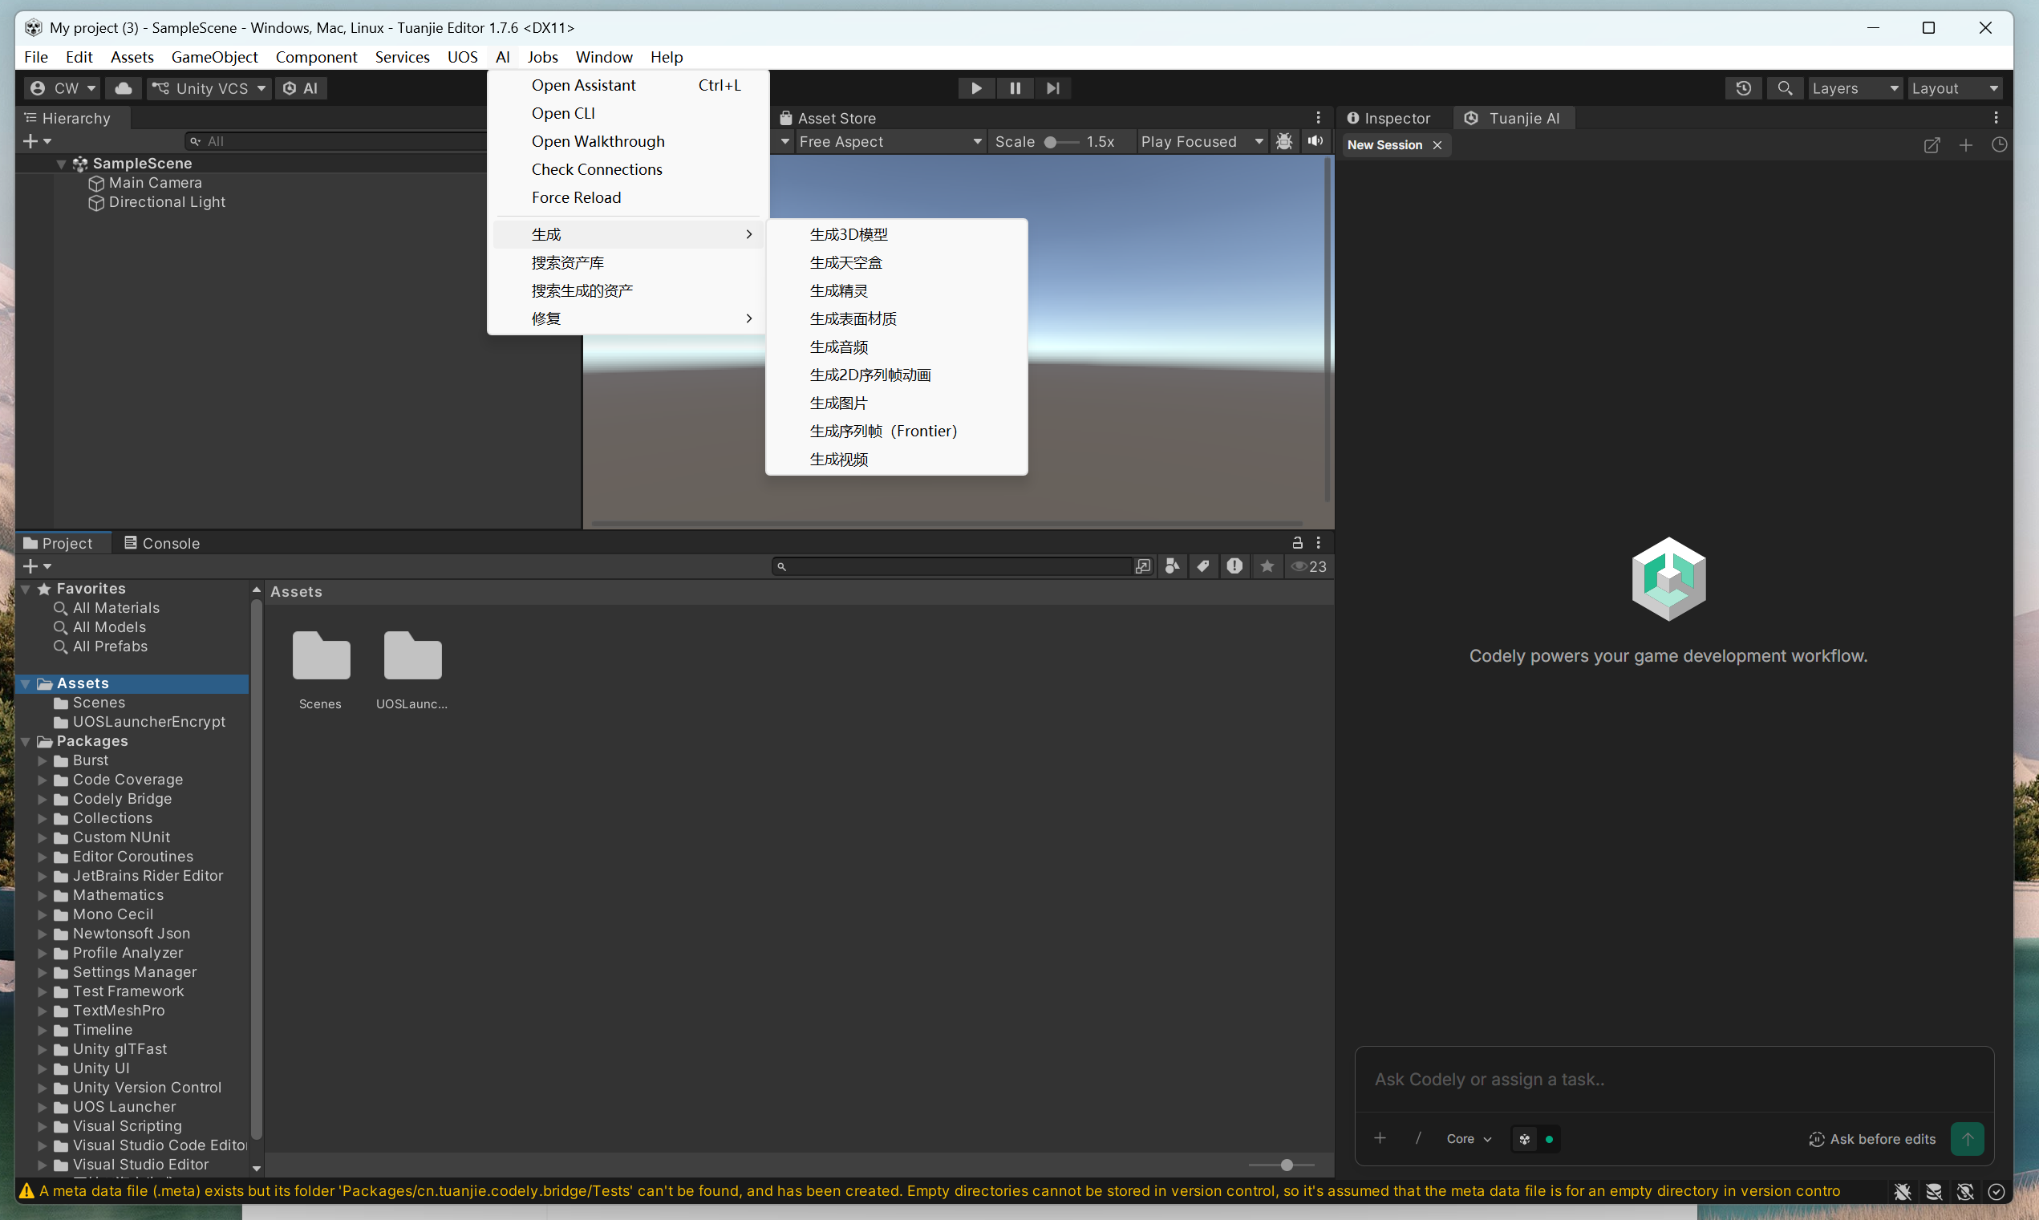The width and height of the screenshot is (2039, 1220).
Task: Adjust the Game view Scale slider
Action: (x=1060, y=141)
